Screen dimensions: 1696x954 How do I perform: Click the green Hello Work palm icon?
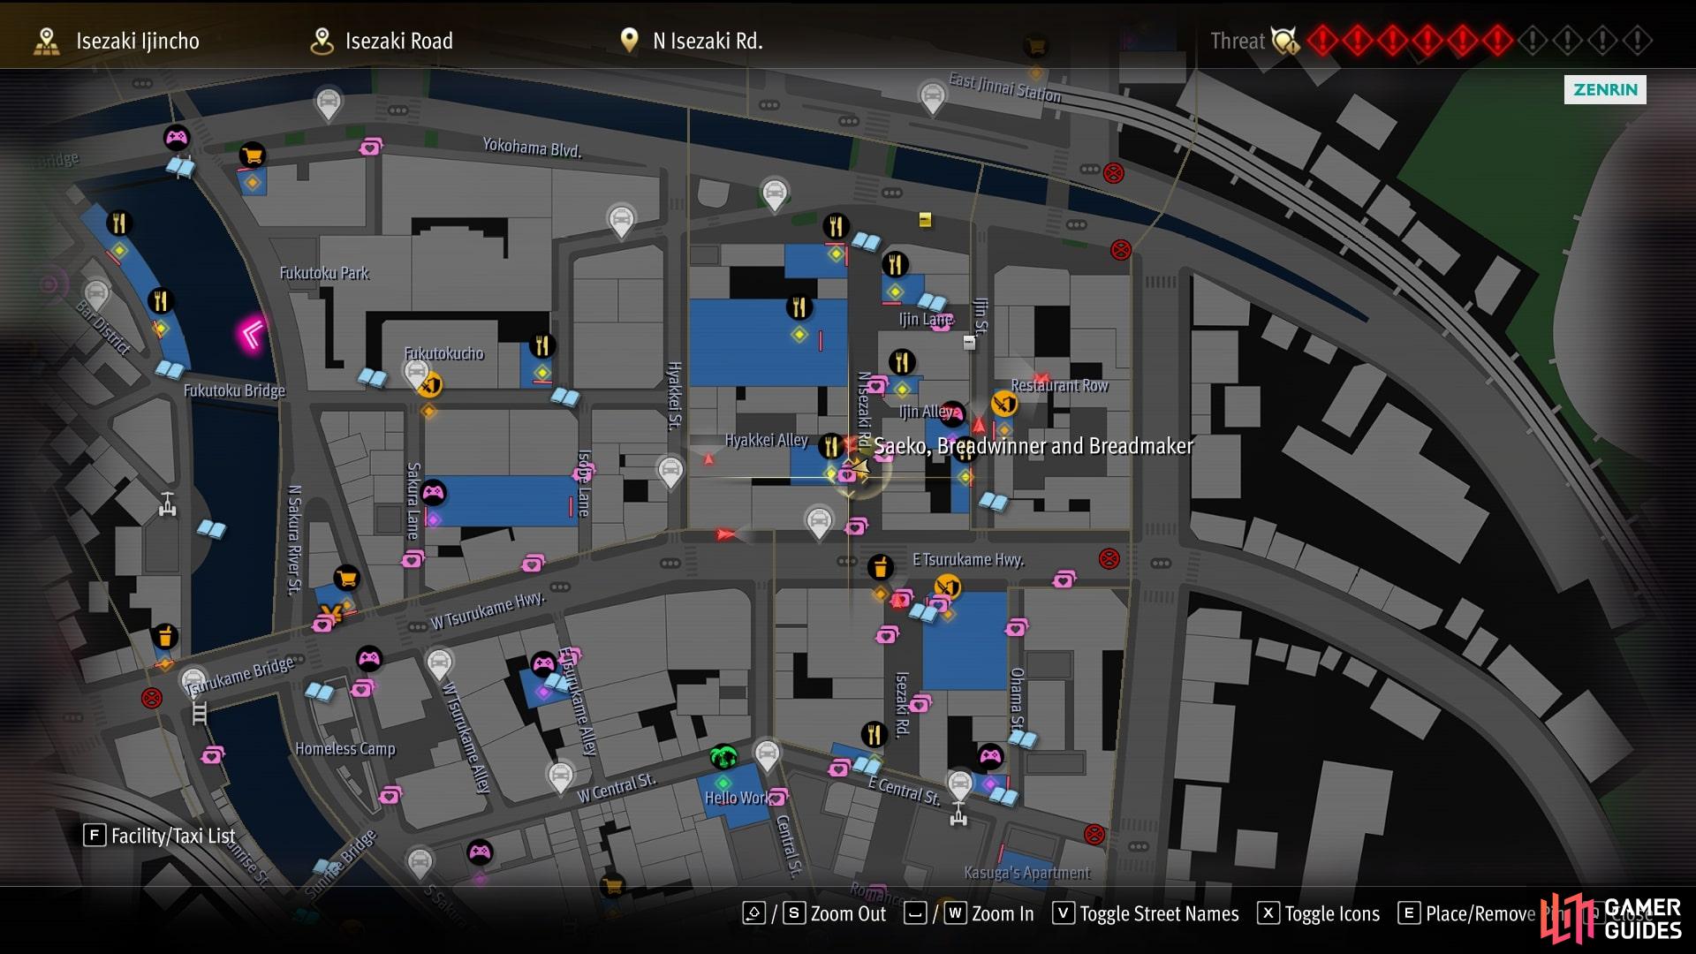723,757
